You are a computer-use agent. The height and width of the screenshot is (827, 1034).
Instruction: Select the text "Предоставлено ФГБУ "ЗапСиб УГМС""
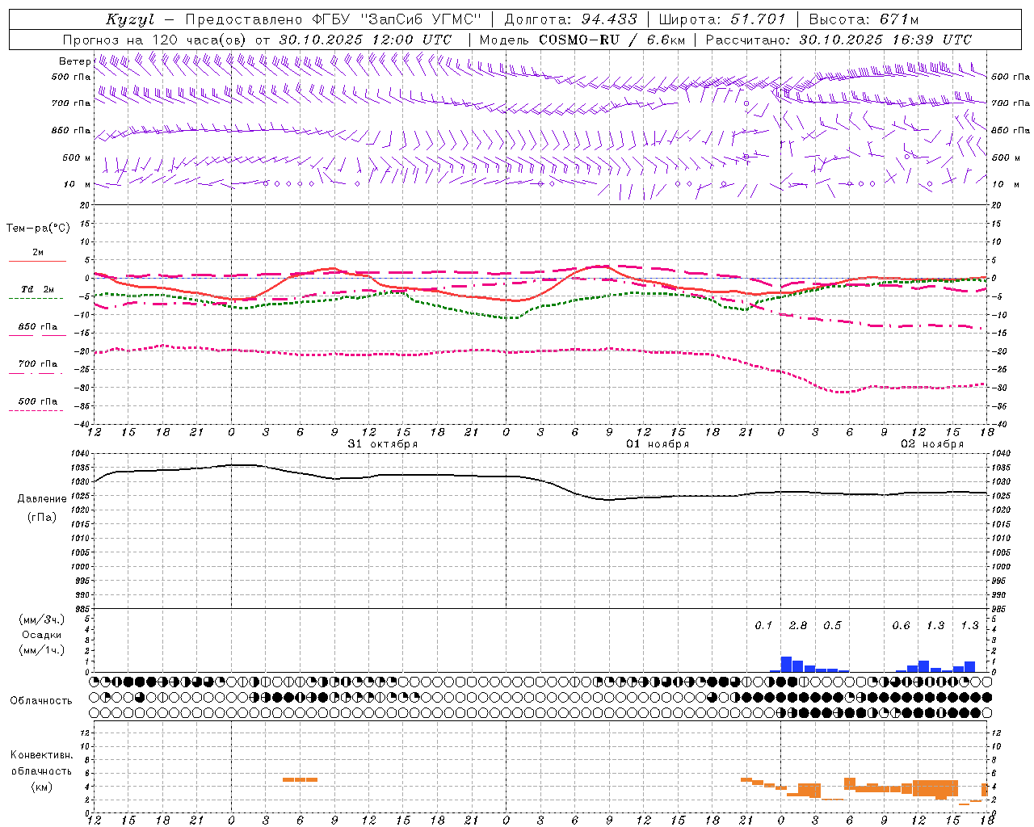[334, 19]
